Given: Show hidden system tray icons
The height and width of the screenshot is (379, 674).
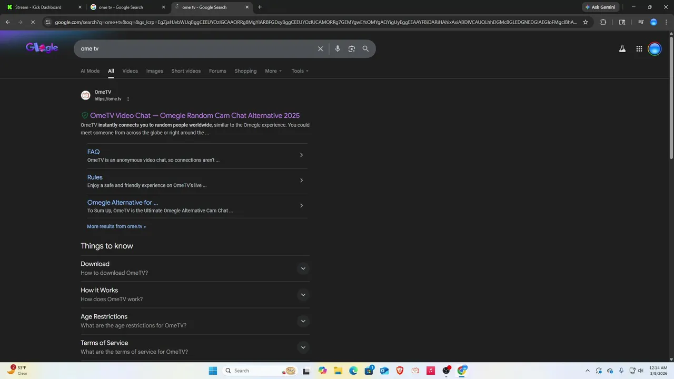Looking at the screenshot, I should (x=587, y=371).
